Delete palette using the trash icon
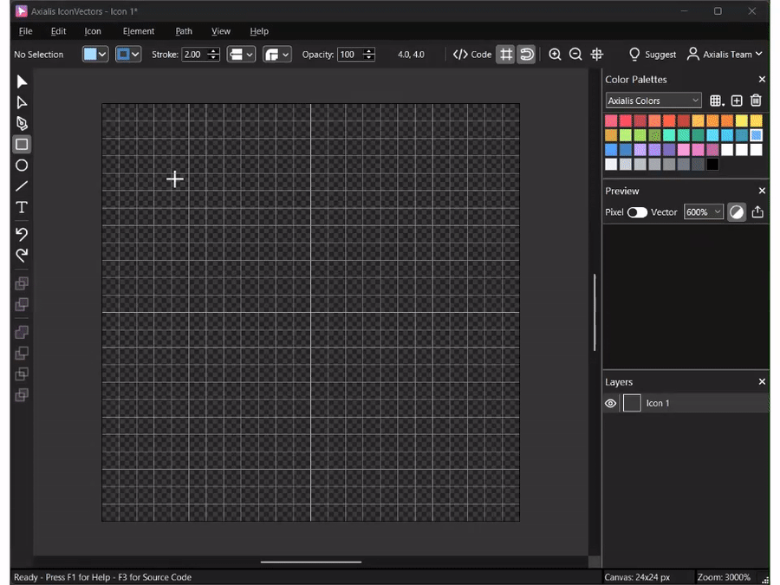This screenshot has height=585, width=780. click(756, 101)
